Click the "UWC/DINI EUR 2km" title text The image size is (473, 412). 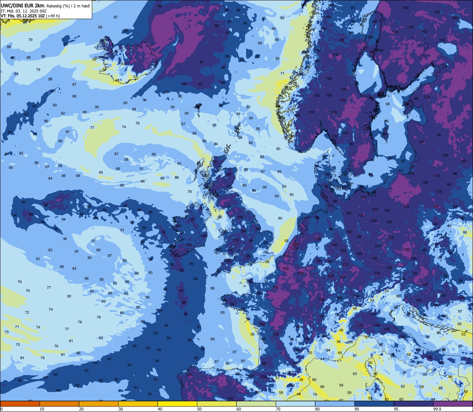click(x=22, y=6)
